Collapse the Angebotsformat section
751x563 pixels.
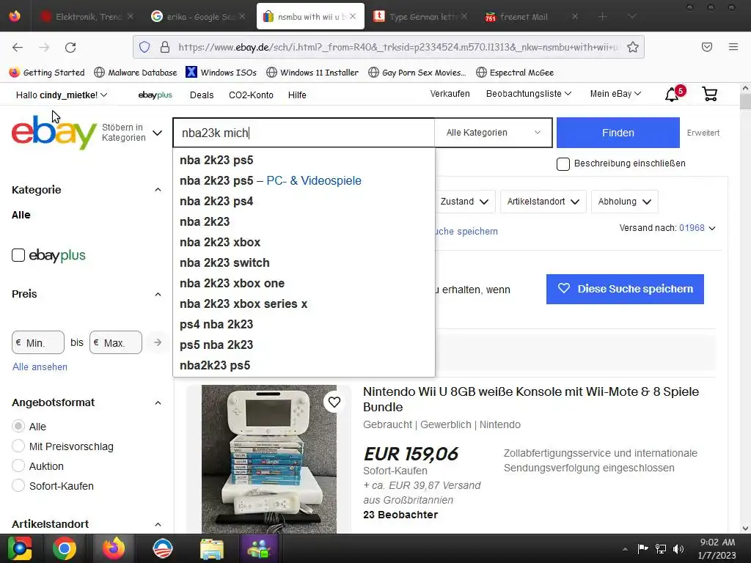(158, 402)
